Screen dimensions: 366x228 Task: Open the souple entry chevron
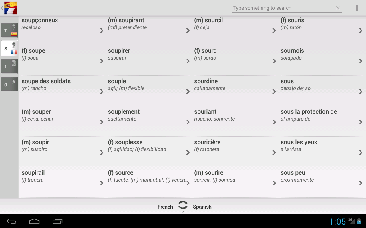[x=188, y=91]
